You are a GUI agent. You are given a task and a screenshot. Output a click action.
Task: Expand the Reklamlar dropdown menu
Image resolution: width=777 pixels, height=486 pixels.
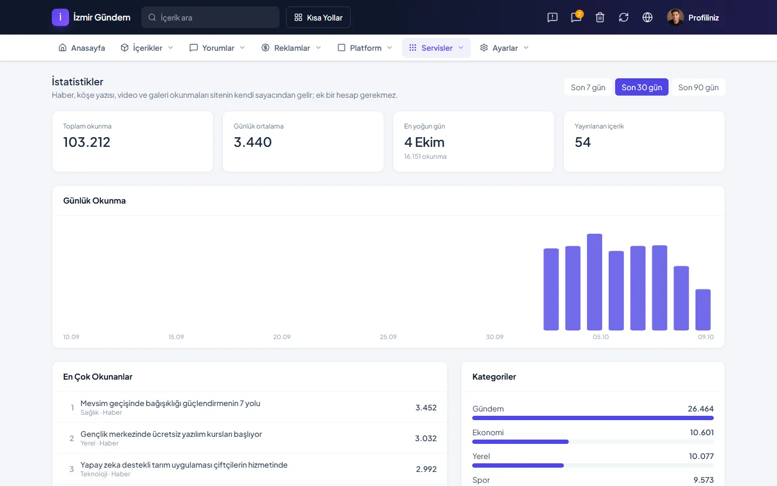[291, 48]
